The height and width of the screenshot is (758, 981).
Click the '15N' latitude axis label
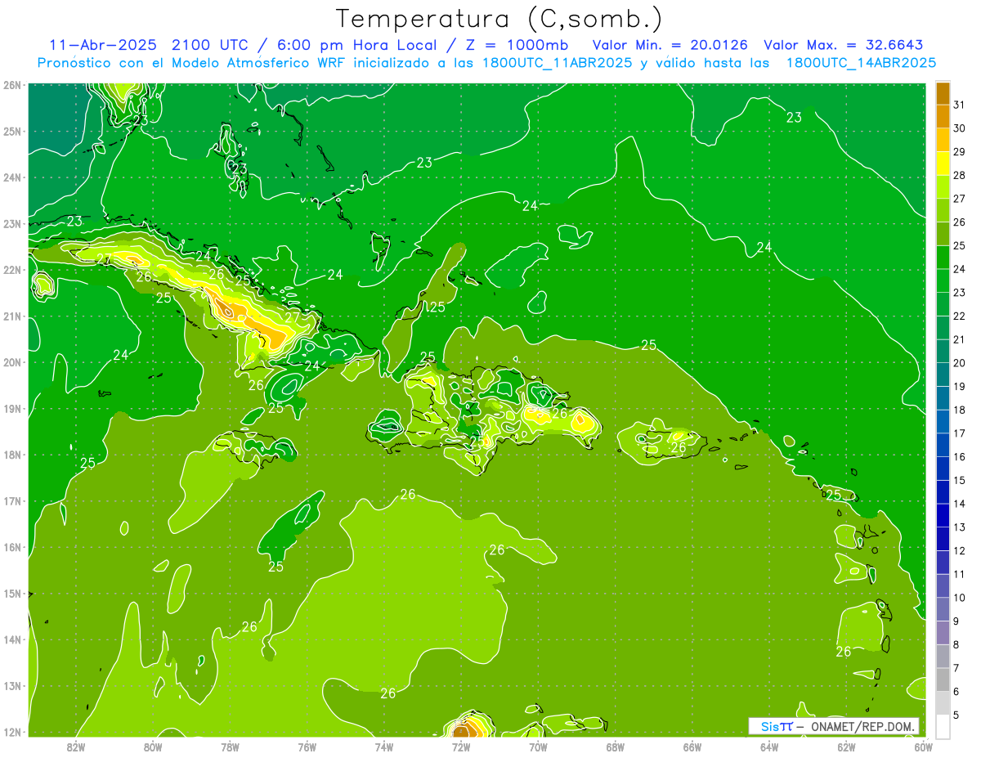click(12, 594)
